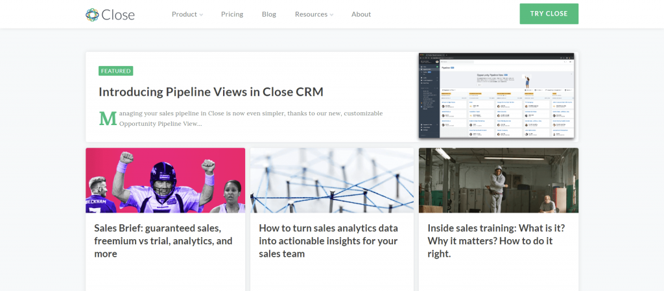Viewport: 664px width, 291px height.
Task: Open Introducing Pipeline Views in Close CRM
Action: point(211,92)
